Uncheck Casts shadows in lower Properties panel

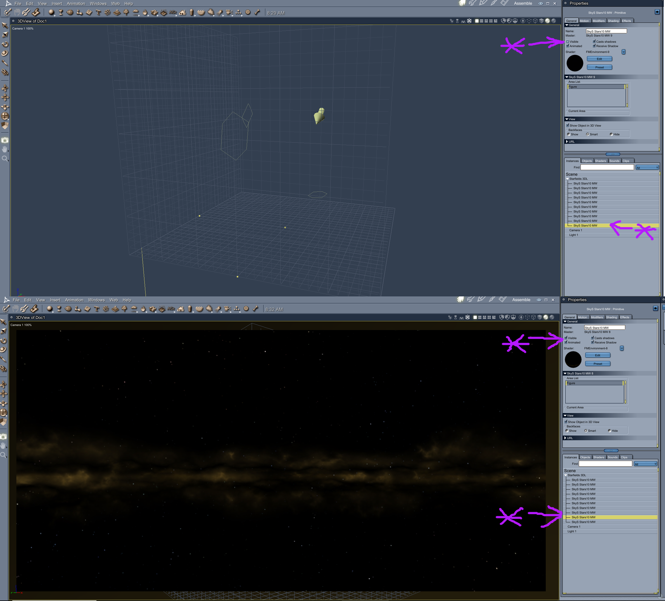(593, 338)
